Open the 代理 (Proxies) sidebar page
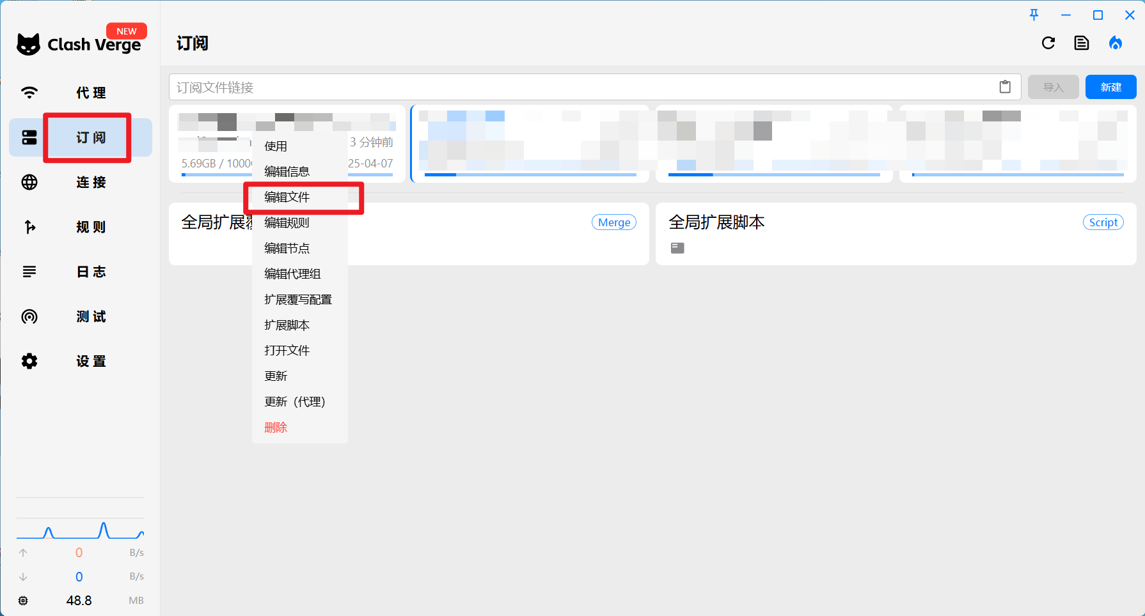Viewport: 1145px width, 616px height. click(81, 93)
